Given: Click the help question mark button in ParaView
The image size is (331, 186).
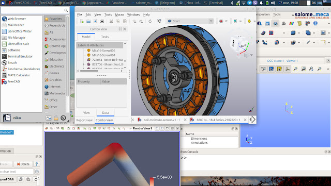Looking at the screenshot, I should (37, 164).
